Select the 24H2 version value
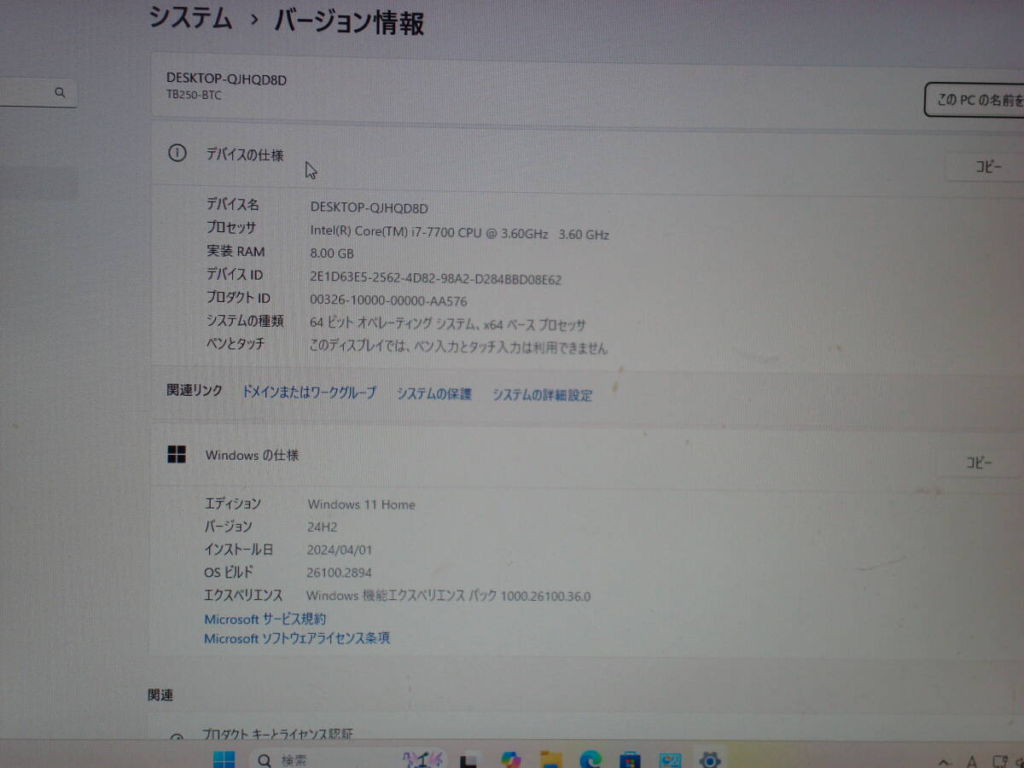Viewport: 1024px width, 768px height. [322, 527]
